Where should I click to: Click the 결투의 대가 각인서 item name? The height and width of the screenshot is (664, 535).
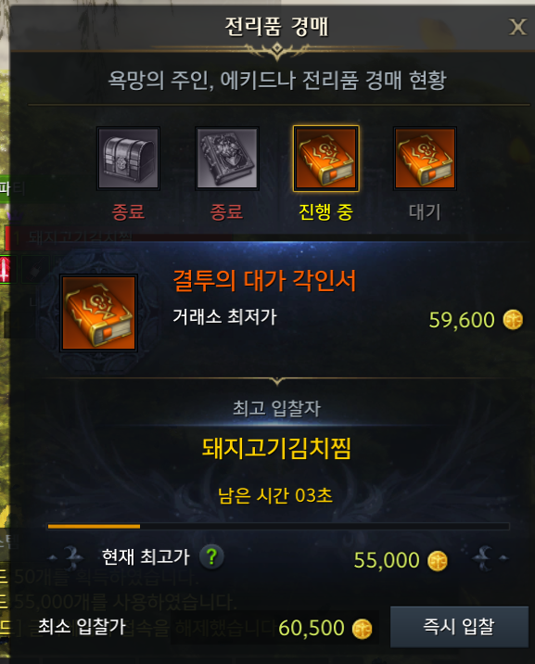point(264,281)
